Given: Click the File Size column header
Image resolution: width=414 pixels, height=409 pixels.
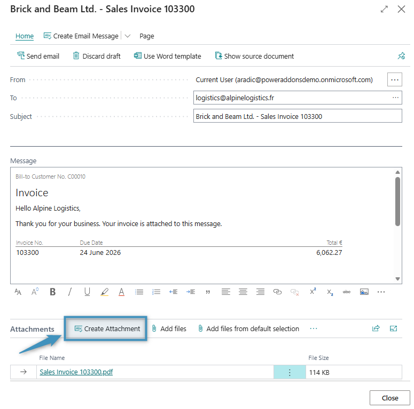Looking at the screenshot, I should tap(318, 358).
